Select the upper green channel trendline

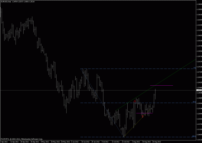156,85
